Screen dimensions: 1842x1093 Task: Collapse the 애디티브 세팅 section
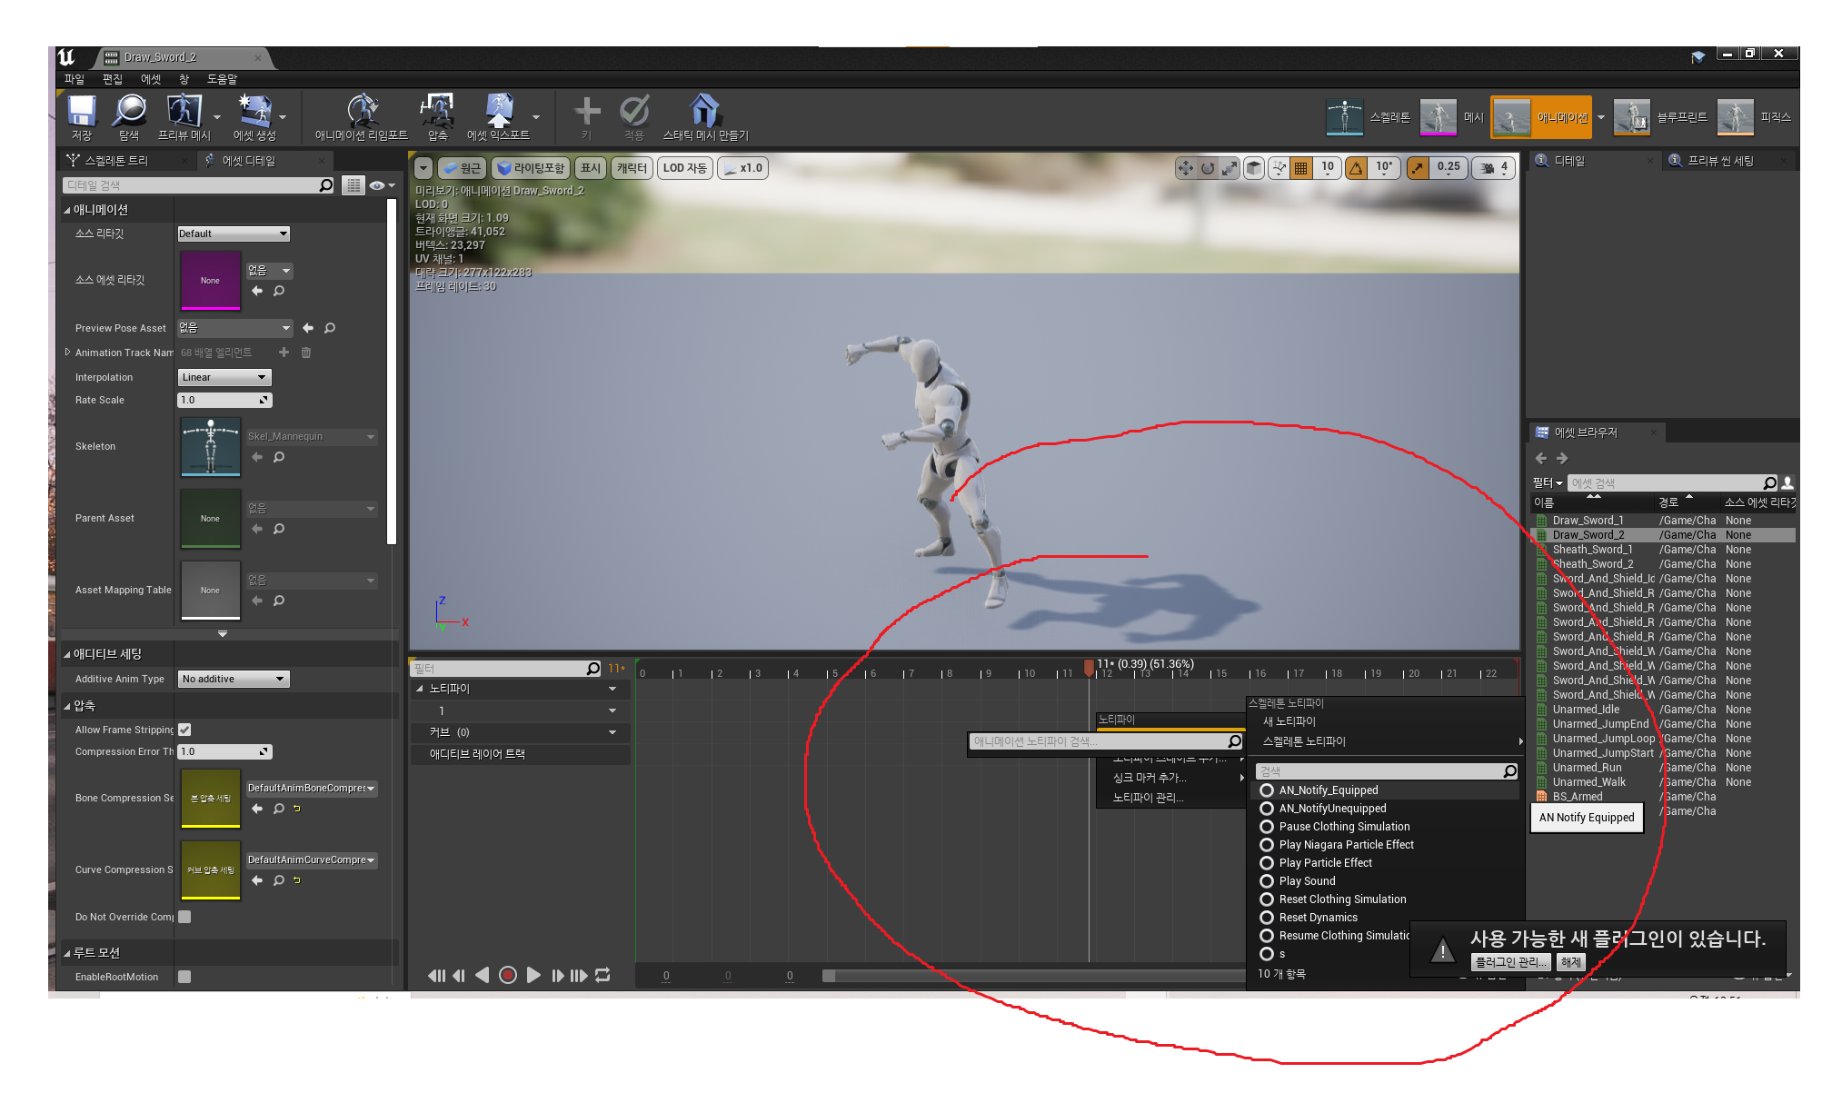(x=67, y=654)
